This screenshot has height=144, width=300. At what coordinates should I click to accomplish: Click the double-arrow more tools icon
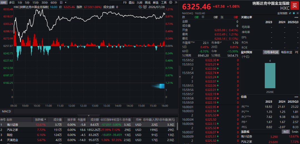click(176, 2)
